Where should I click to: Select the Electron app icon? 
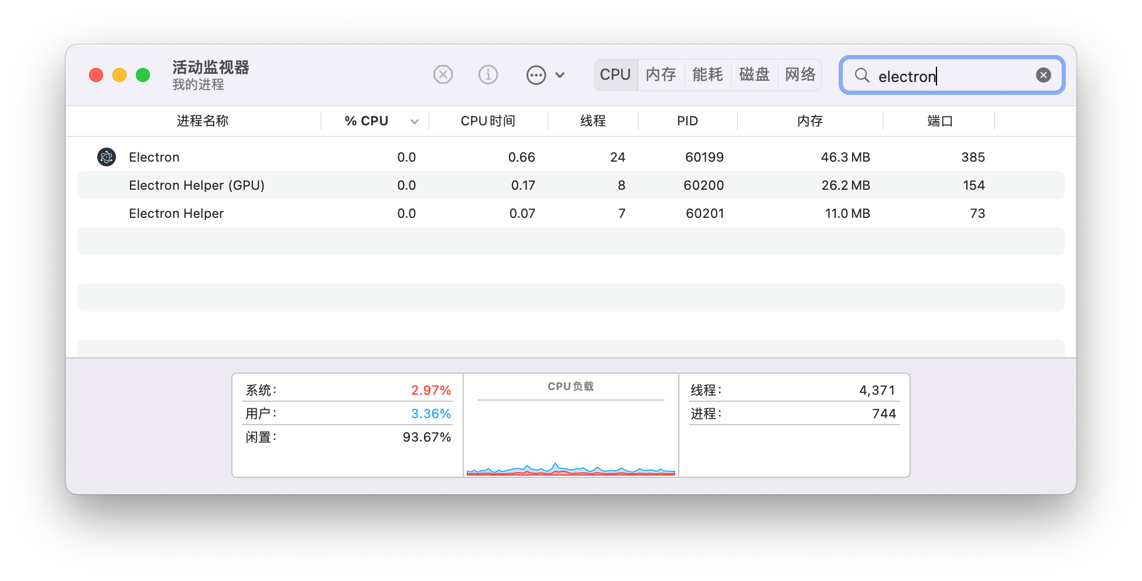(107, 157)
